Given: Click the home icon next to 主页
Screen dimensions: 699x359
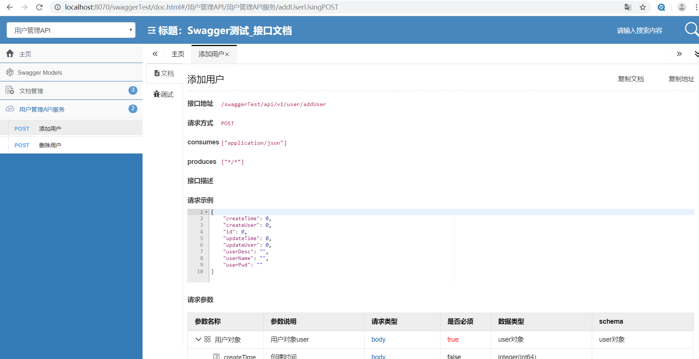Looking at the screenshot, I should pyautogui.click(x=10, y=53).
